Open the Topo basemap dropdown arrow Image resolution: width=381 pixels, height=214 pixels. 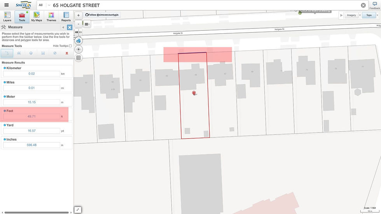click(378, 15)
